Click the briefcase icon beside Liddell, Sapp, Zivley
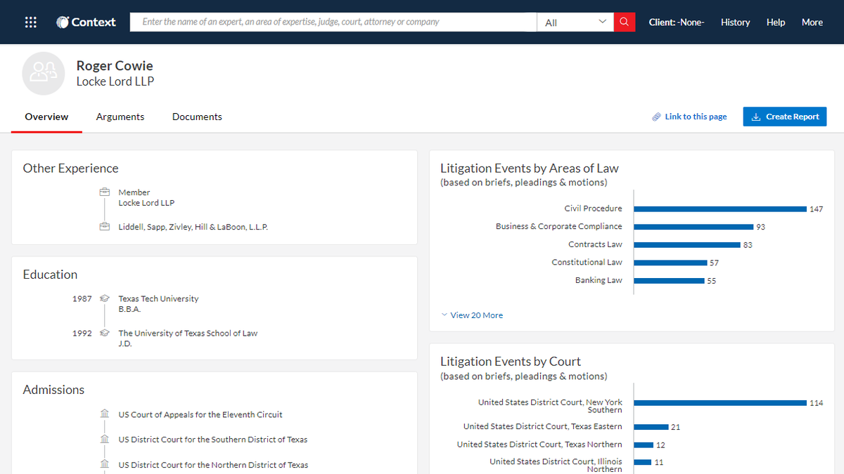Screen dimensions: 844x474 104,226
